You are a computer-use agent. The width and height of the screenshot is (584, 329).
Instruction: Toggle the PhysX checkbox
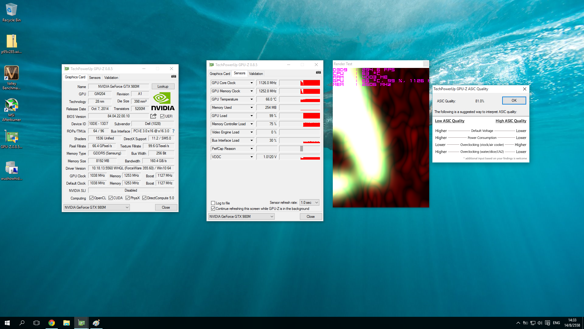tap(128, 198)
